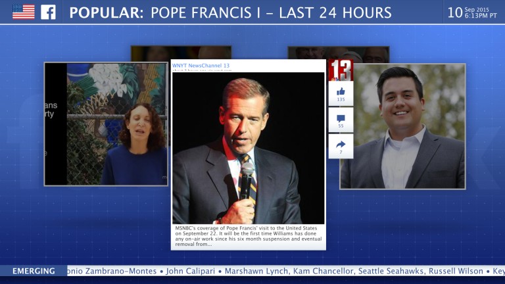Click 'Russell Wilson' in the ticker

tap(456, 271)
